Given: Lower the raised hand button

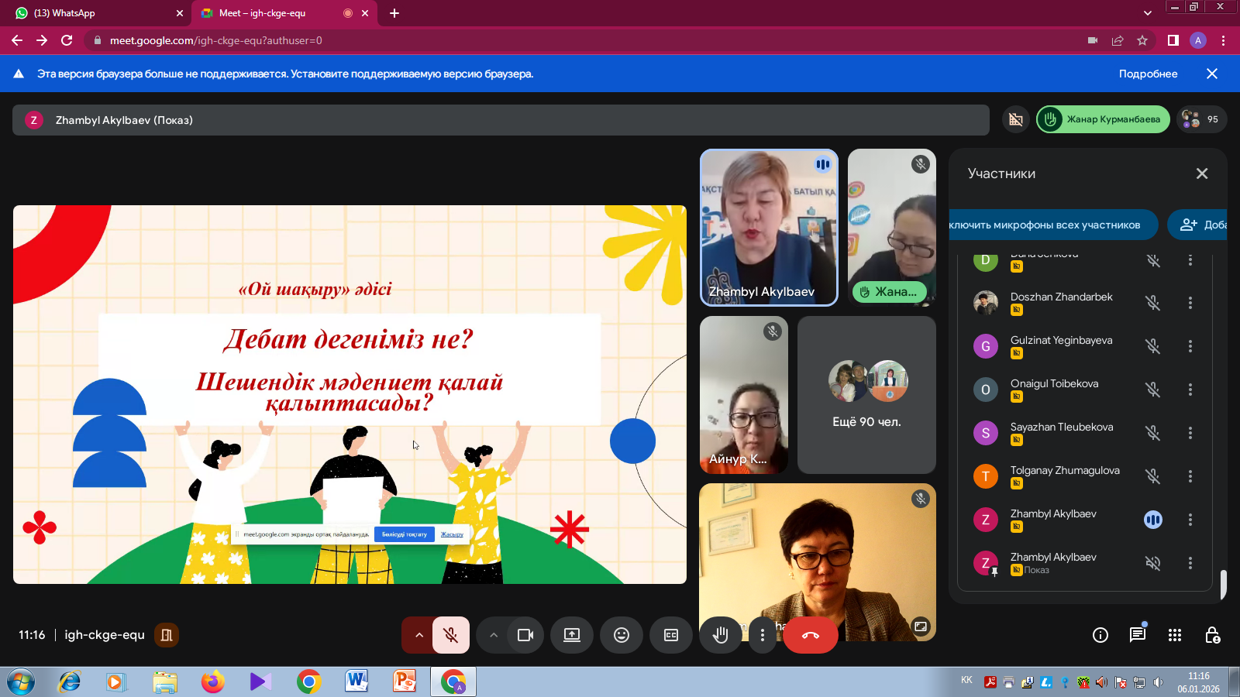Looking at the screenshot, I should pyautogui.click(x=720, y=635).
